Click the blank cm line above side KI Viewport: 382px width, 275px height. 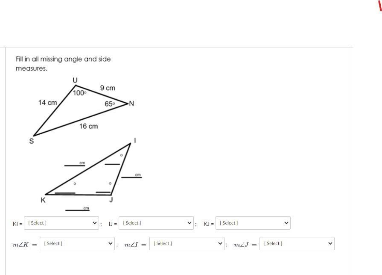coord(75,164)
